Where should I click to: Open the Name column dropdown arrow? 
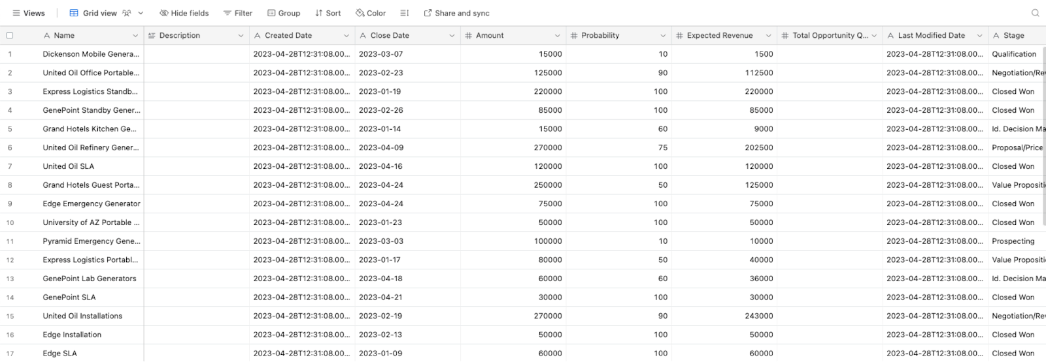coord(135,36)
